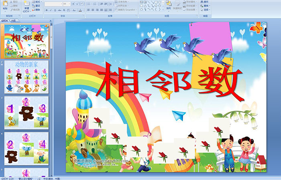Toggle underline text formatting
This screenshot has height=180, width=281.
[x=55, y=10]
